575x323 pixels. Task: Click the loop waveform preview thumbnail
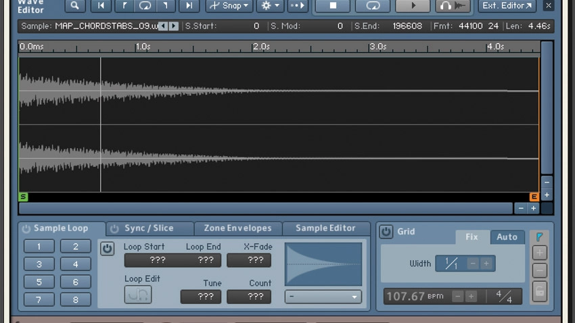point(323,264)
